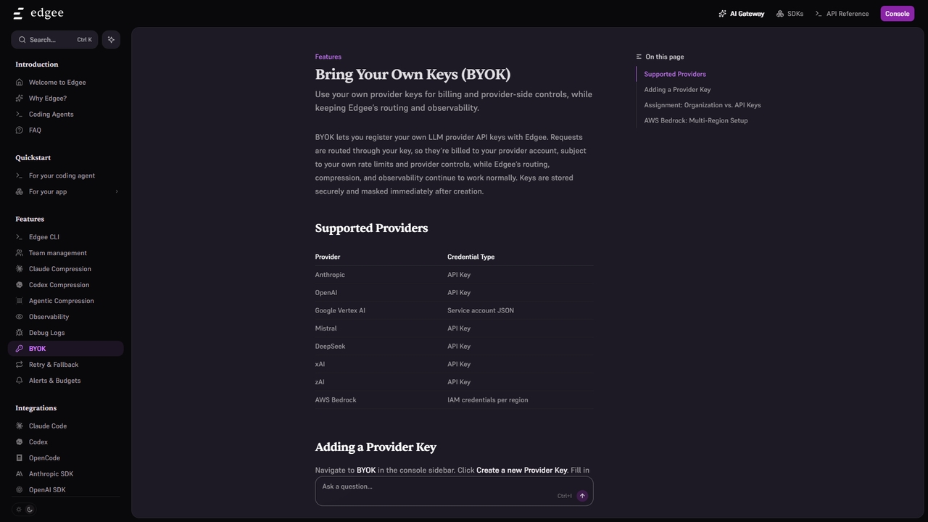Click the On this page label
This screenshot has width=928, height=522.
(664, 57)
